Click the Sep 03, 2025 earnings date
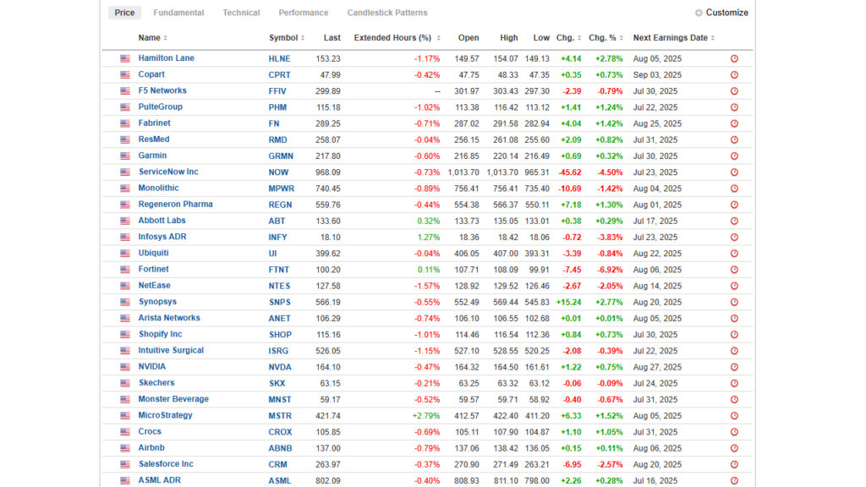The height and width of the screenshot is (487, 866). [657, 74]
